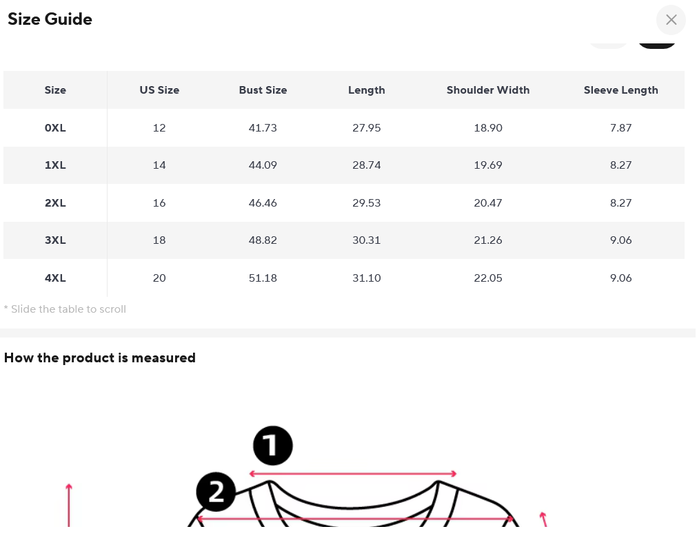Click the 'How the product is measured' heading
Screen dimensions: 697x540
pos(100,358)
